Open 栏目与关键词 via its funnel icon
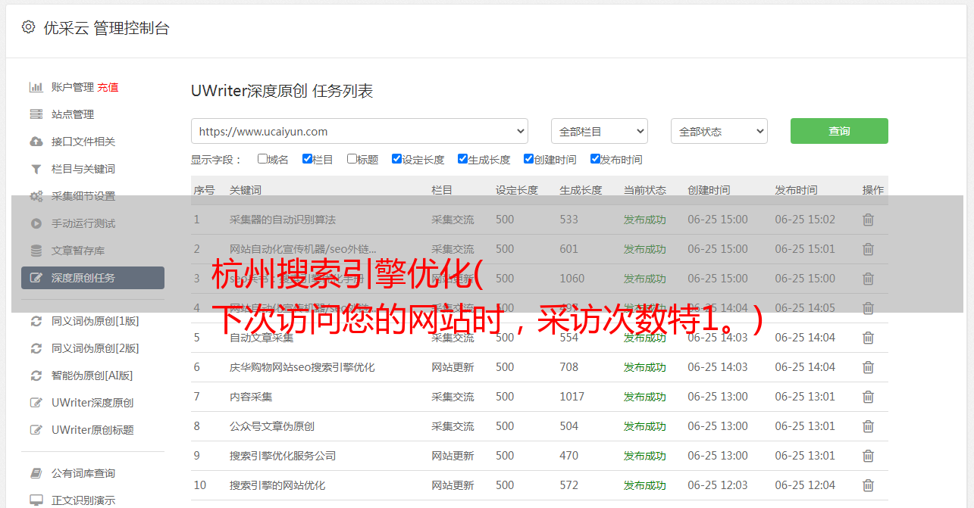Image resolution: width=974 pixels, height=508 pixels. pyautogui.click(x=36, y=169)
